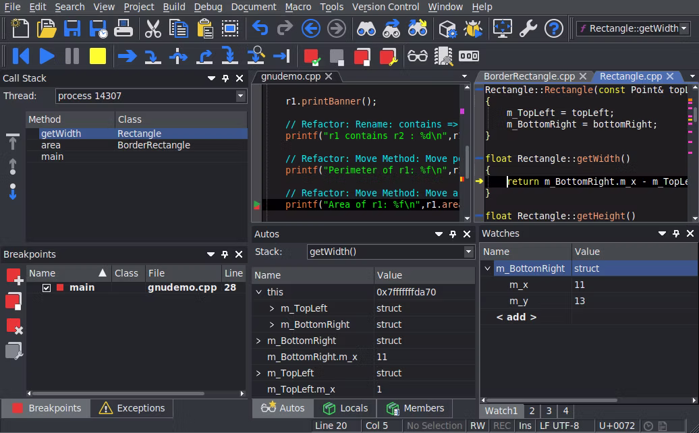The image size is (699, 433).
Task: Sort breakpoints by Name column header
Action: 69,273
